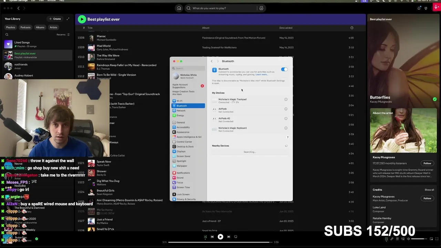Select the Artists filter chip
Image resolution: width=441 pixels, height=248 pixels.
click(53, 27)
